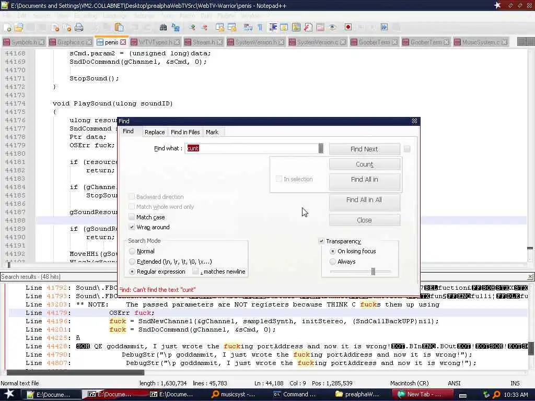
Task: Switch to the Mark tab
Action: click(212, 132)
